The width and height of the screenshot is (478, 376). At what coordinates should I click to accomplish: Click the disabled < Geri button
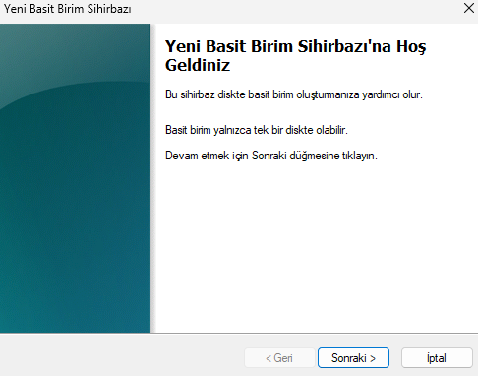tap(279, 358)
